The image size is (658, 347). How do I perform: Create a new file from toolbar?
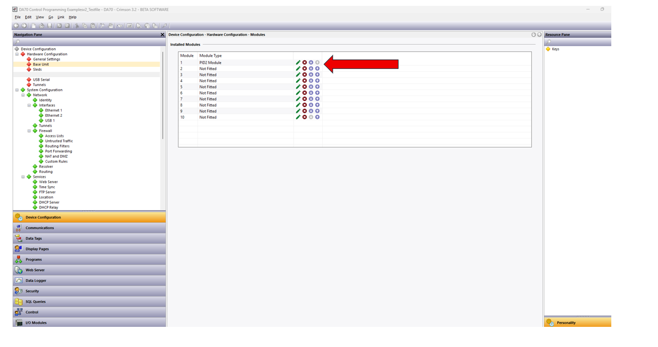(x=34, y=25)
